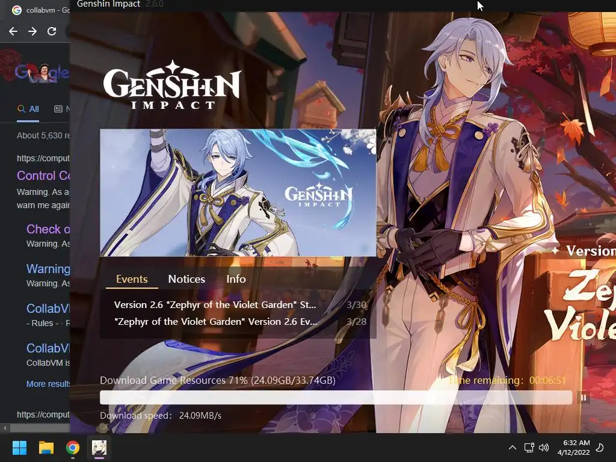Pause the game resources download
The image size is (616, 462).
click(x=584, y=398)
